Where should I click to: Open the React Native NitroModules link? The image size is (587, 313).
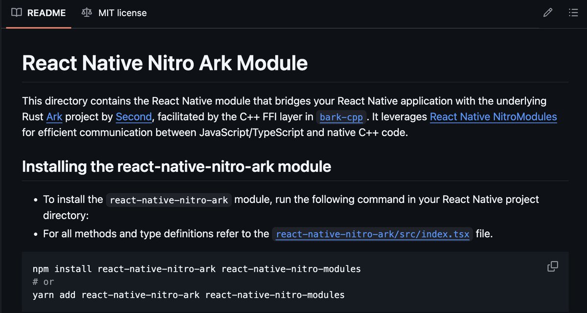coord(493,117)
